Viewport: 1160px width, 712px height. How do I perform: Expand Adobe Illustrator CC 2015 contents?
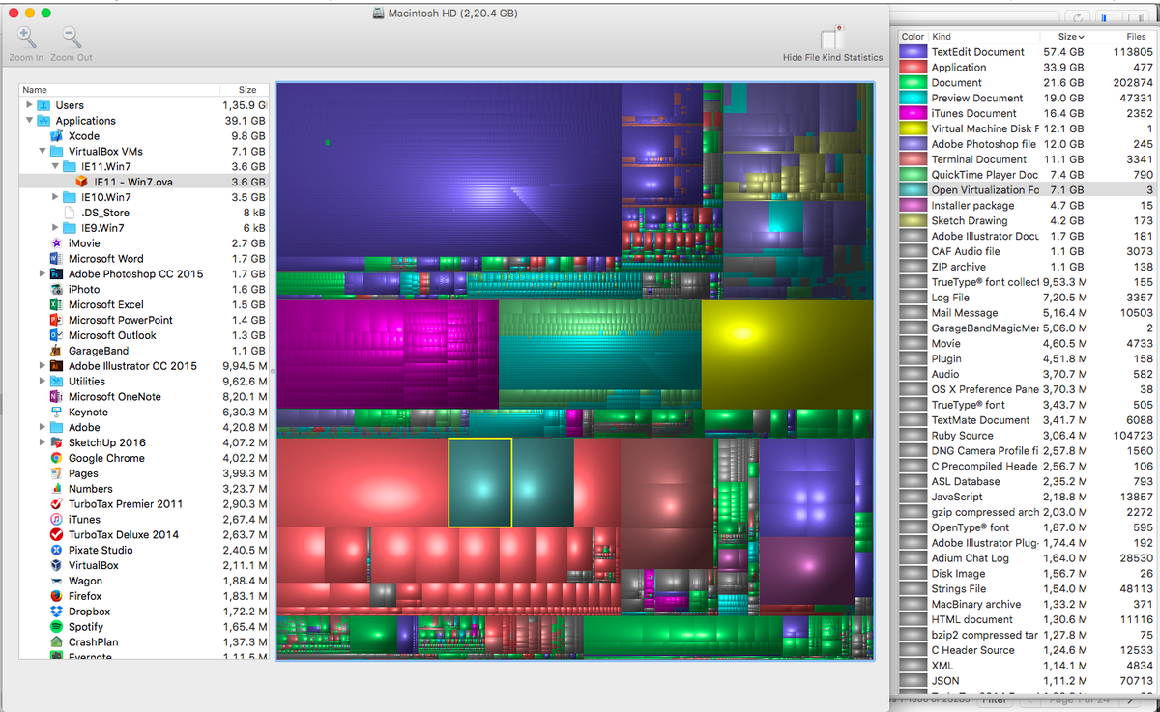click(43, 366)
